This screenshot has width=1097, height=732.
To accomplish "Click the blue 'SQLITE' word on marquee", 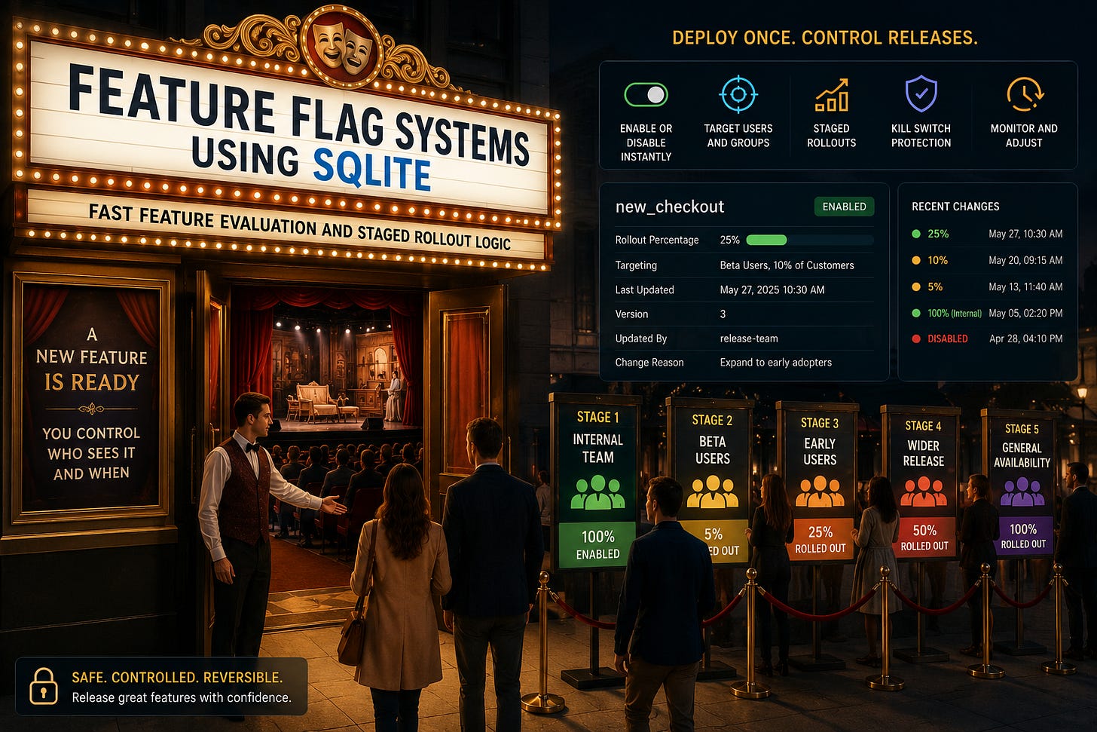I will [371, 169].
